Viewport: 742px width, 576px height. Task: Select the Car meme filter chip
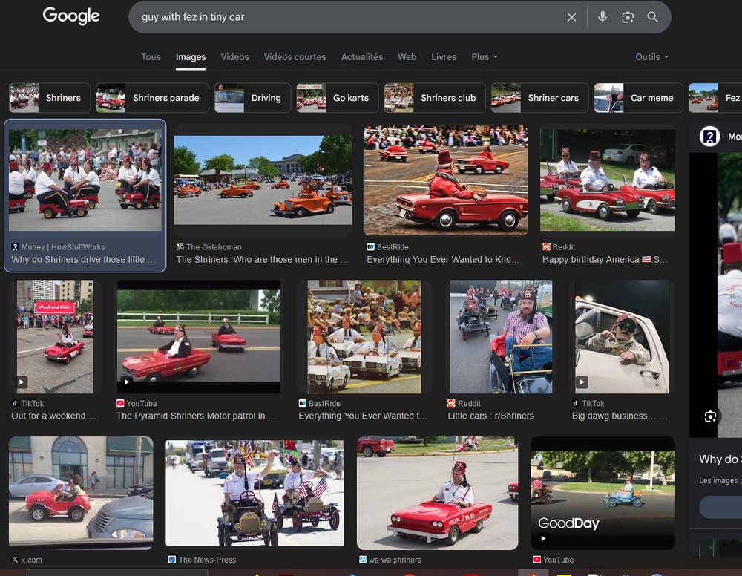pos(637,98)
